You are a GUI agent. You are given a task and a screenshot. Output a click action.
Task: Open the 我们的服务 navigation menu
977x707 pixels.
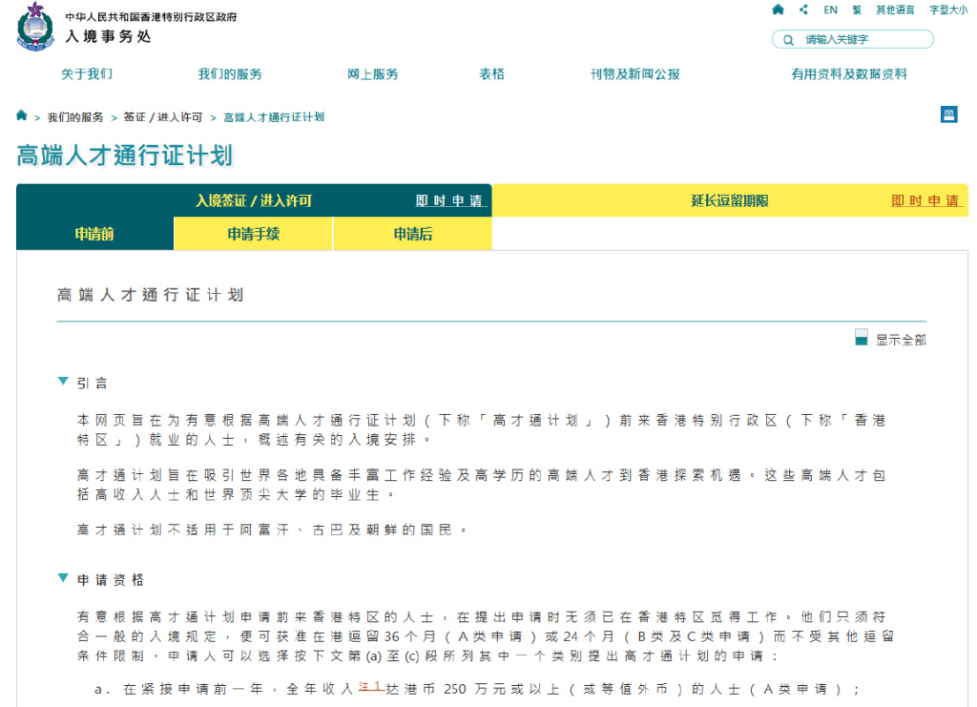click(x=230, y=74)
